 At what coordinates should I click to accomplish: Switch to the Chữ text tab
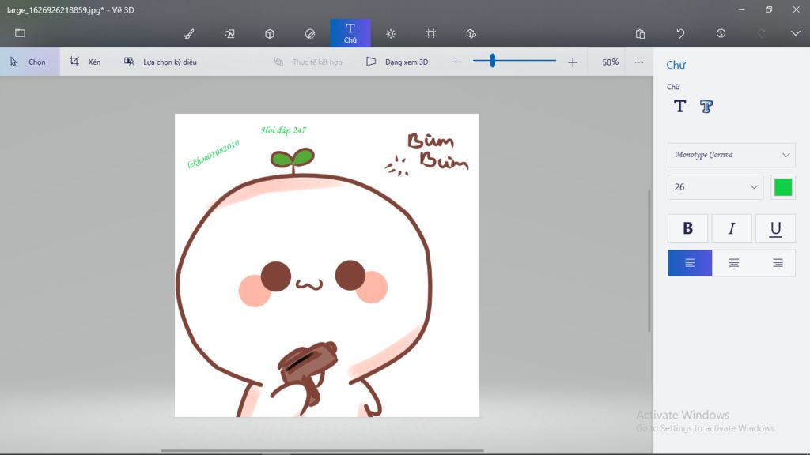point(350,33)
